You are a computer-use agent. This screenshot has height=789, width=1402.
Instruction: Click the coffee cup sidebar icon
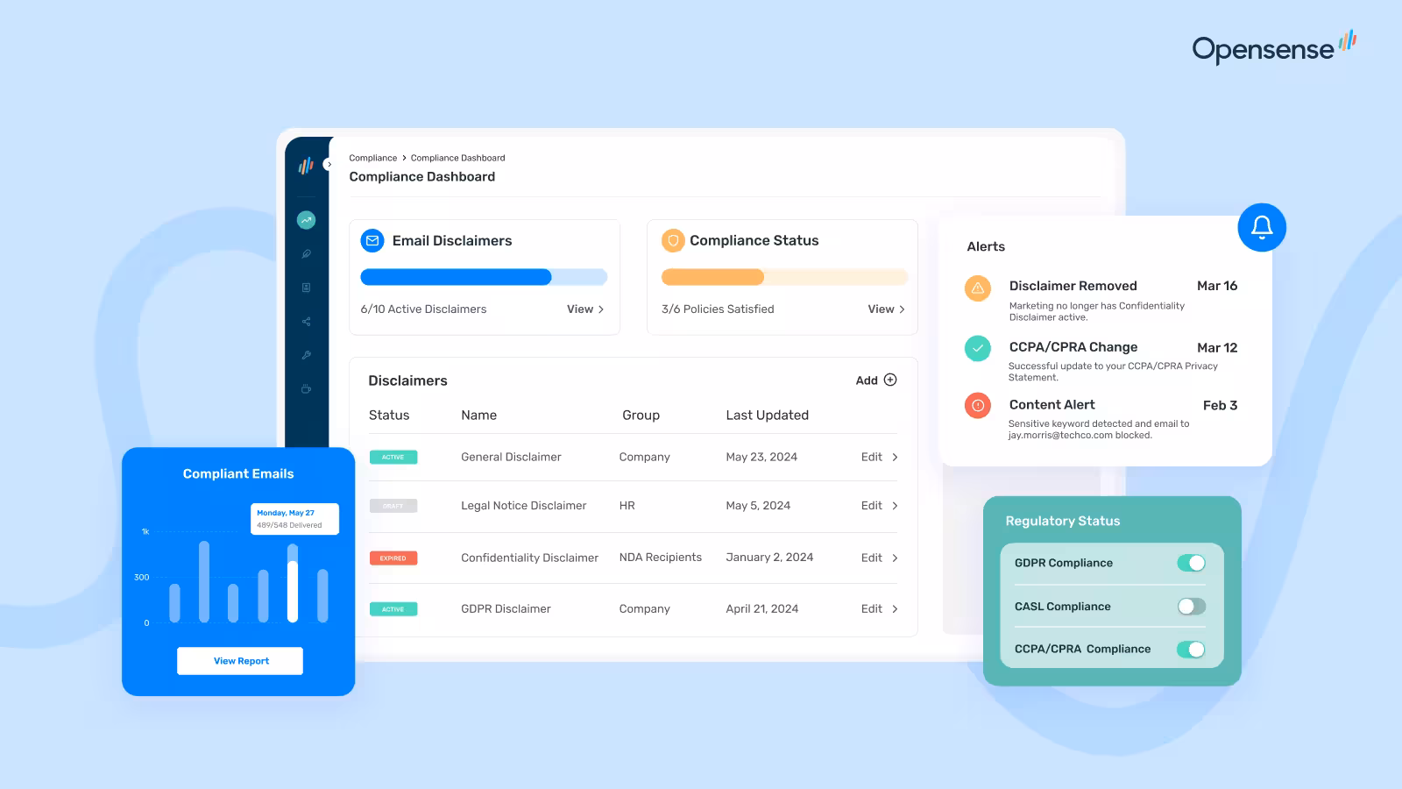(x=306, y=388)
